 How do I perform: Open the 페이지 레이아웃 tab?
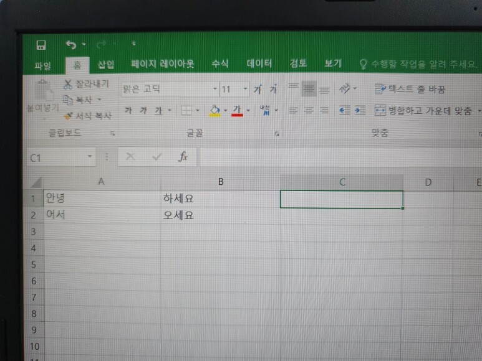pos(163,63)
